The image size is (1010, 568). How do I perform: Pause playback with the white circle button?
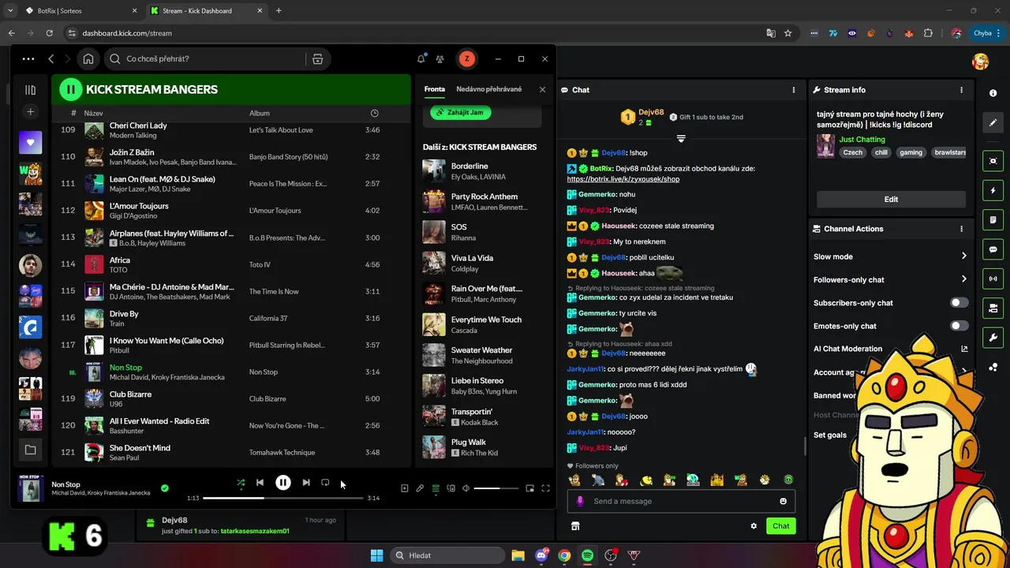(282, 483)
